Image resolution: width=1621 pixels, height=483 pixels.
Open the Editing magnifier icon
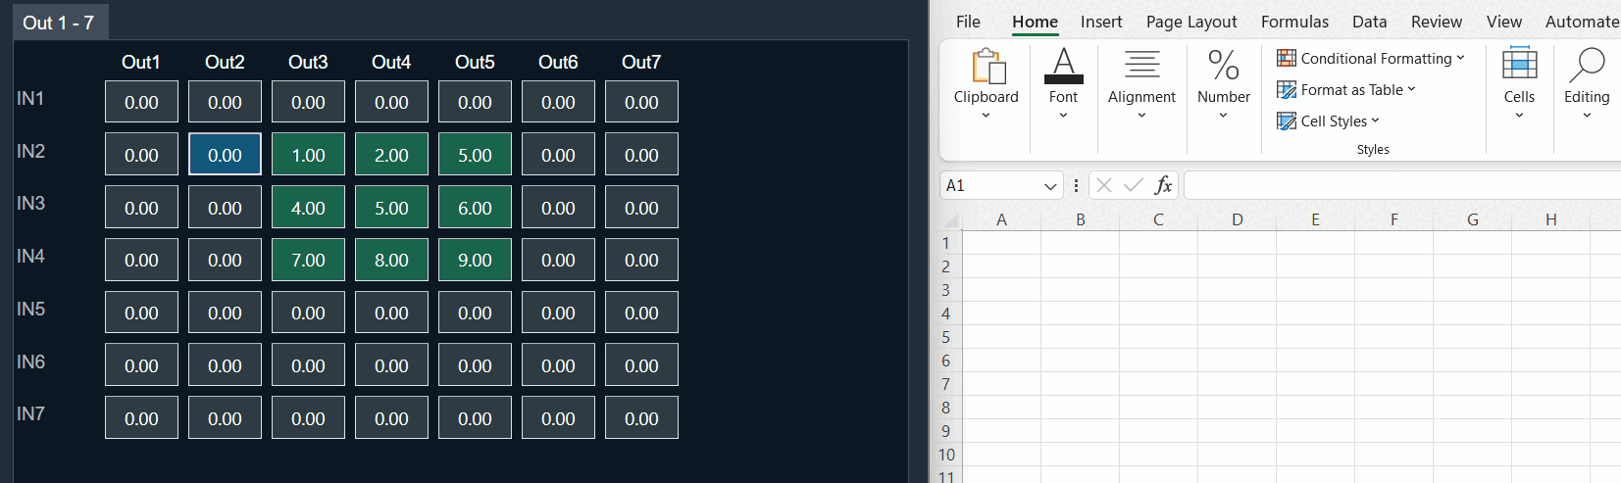1587,66
